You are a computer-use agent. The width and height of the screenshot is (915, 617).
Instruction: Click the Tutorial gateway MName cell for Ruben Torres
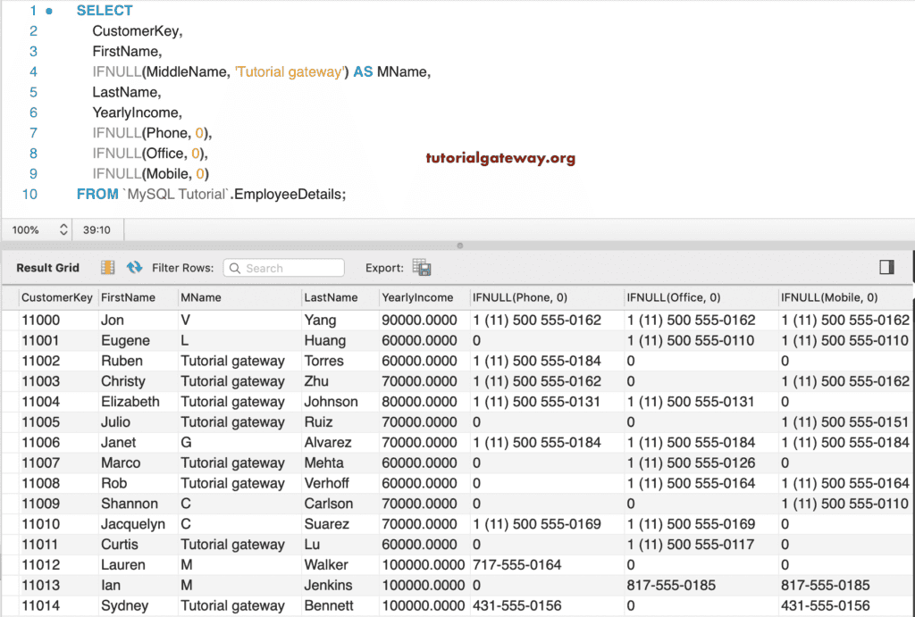pyautogui.click(x=232, y=361)
